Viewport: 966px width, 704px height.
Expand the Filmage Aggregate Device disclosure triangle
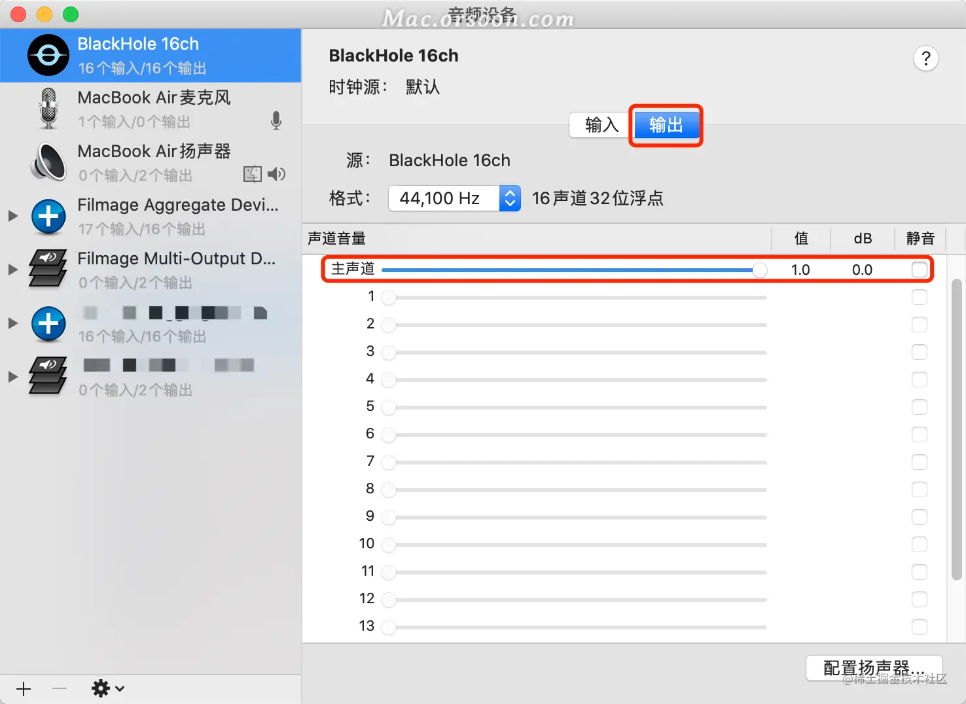12,216
